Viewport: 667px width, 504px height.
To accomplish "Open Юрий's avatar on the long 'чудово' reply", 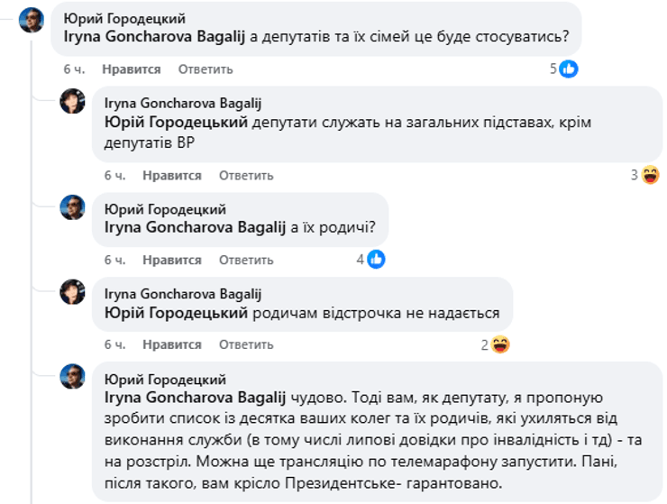I will click(x=73, y=378).
